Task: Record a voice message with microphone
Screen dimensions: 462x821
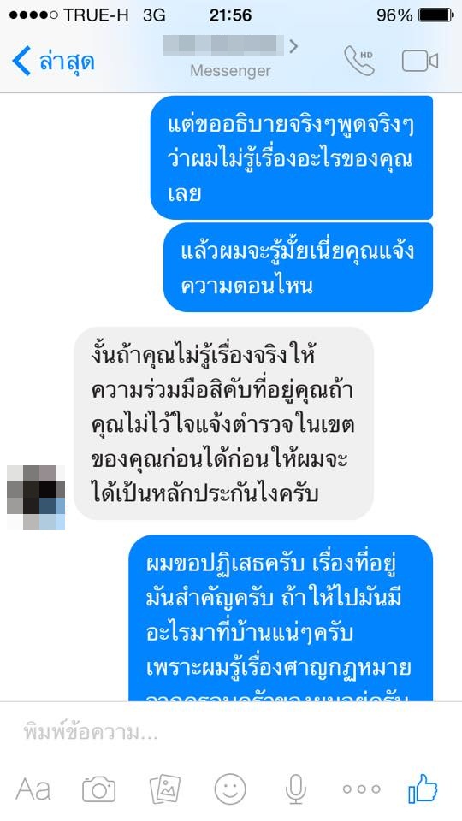Action: click(x=295, y=789)
